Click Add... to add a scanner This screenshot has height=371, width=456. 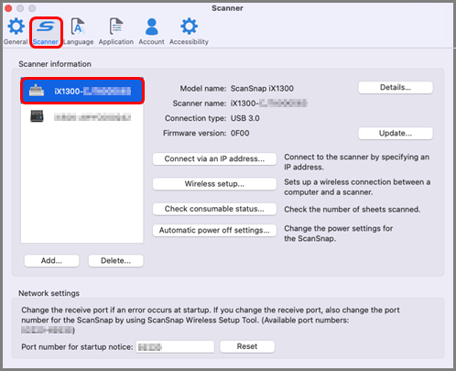(51, 261)
